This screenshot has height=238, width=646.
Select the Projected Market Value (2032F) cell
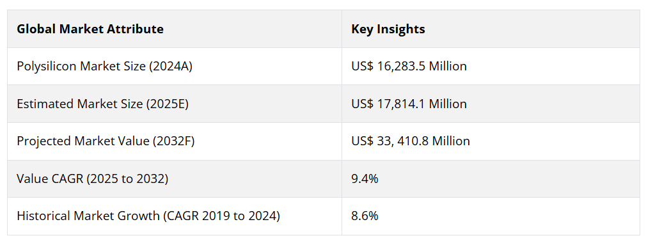(x=174, y=141)
